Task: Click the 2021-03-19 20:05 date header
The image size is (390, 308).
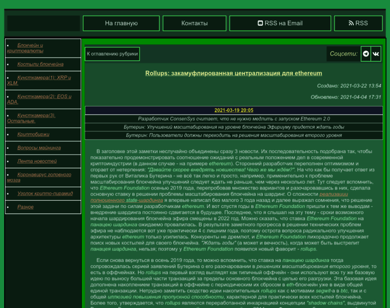Action: click(x=234, y=110)
